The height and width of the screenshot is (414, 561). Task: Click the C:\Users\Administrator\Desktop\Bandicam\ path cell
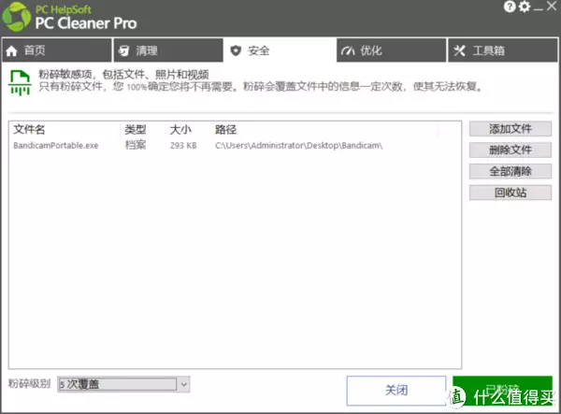point(299,146)
